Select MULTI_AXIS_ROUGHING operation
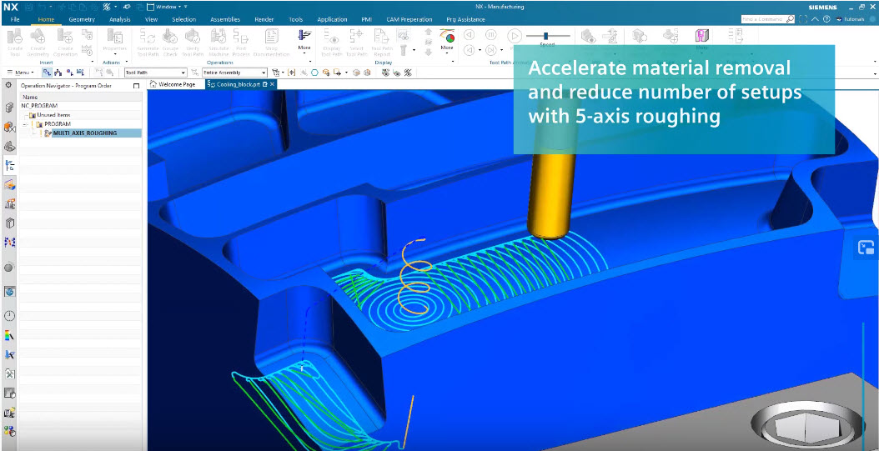 coord(85,133)
